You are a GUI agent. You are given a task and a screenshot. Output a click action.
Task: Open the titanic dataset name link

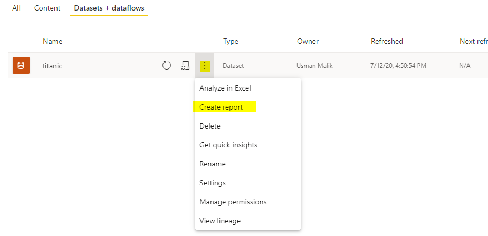(52, 66)
